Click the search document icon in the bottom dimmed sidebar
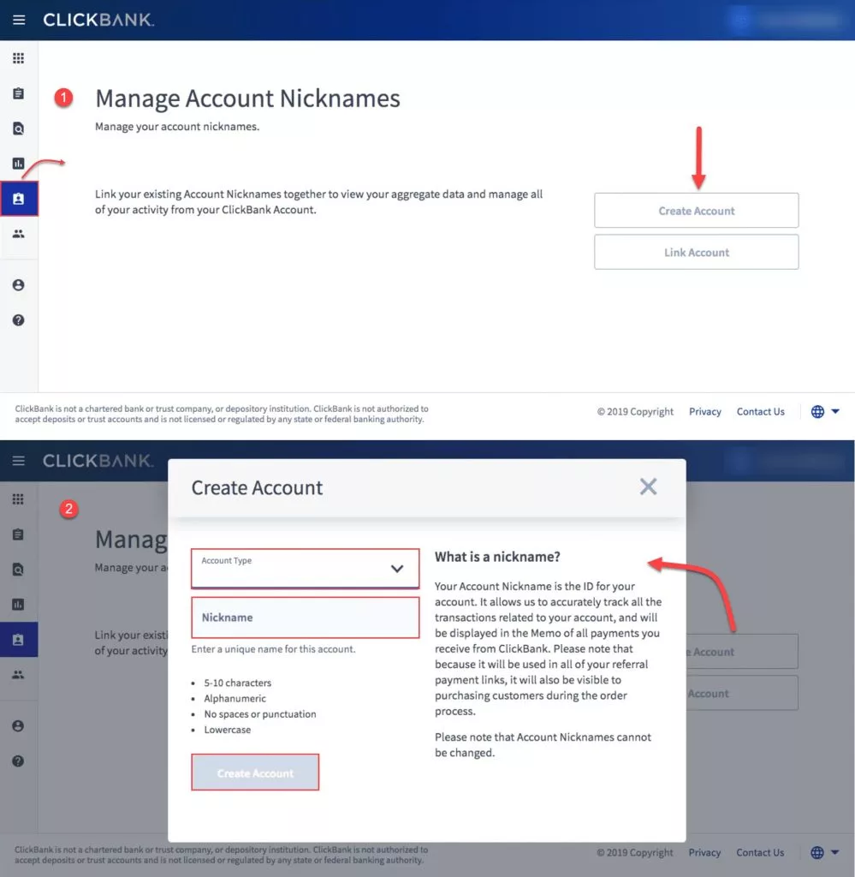This screenshot has height=877, width=855. pyautogui.click(x=19, y=570)
